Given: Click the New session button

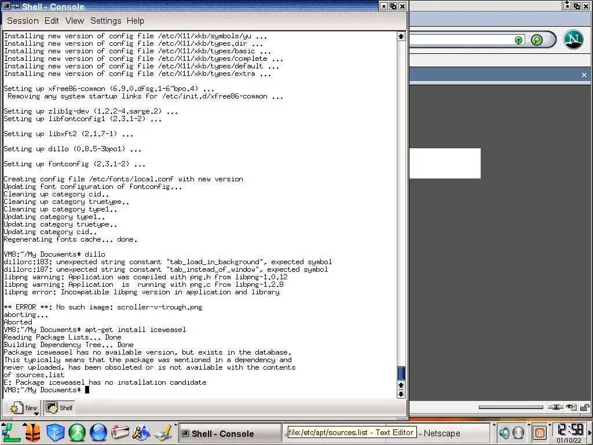Looking at the screenshot, I should tap(24, 407).
